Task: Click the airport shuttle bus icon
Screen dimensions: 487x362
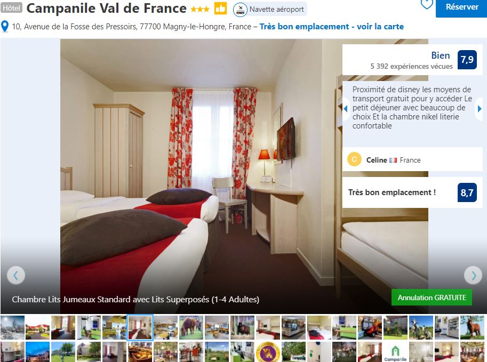Action: pos(240,9)
